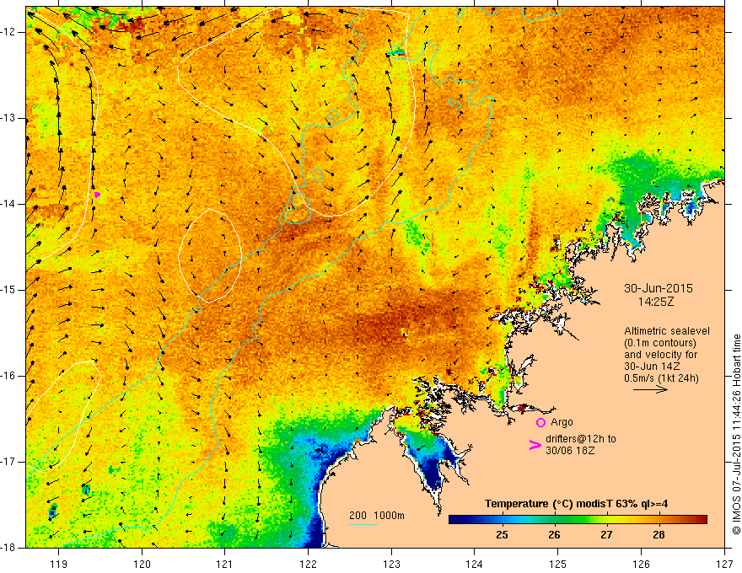Click the IMOS copyright timestamp text
This screenshot has height=573, width=742.
point(736,434)
